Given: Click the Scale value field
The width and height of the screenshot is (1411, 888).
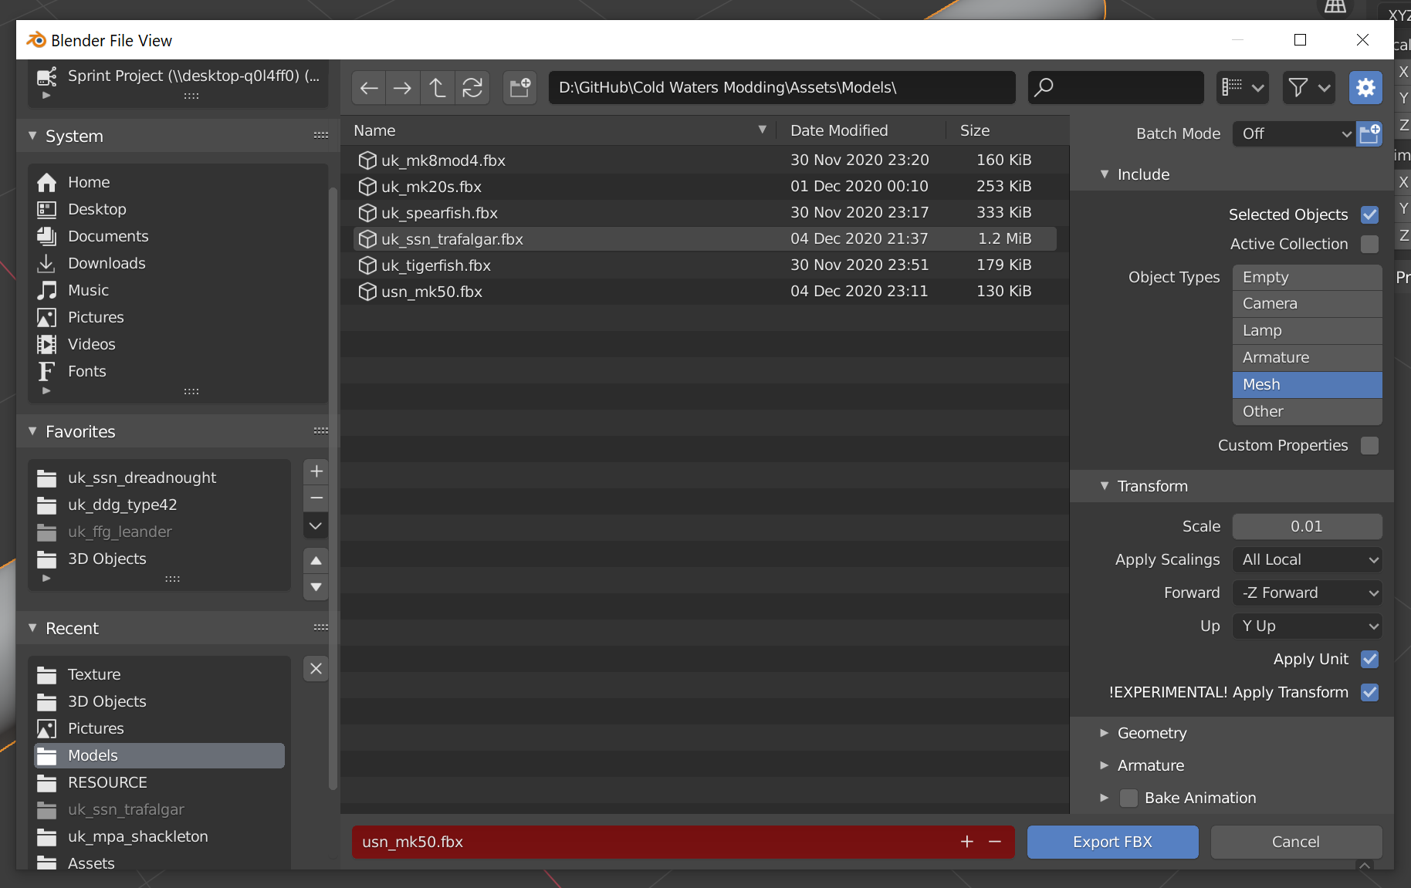Looking at the screenshot, I should pos(1307,526).
